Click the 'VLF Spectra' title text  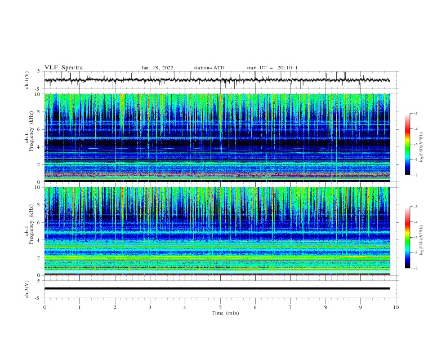coord(64,68)
